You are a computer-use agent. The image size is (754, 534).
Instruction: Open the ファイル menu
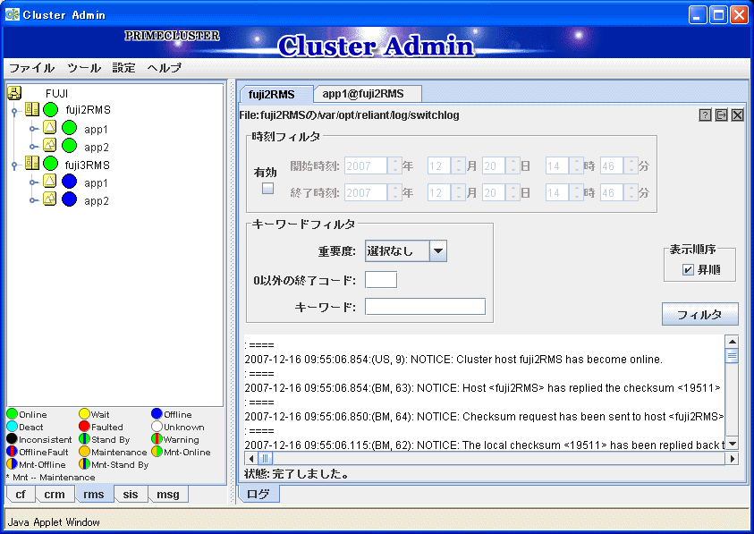[31, 68]
